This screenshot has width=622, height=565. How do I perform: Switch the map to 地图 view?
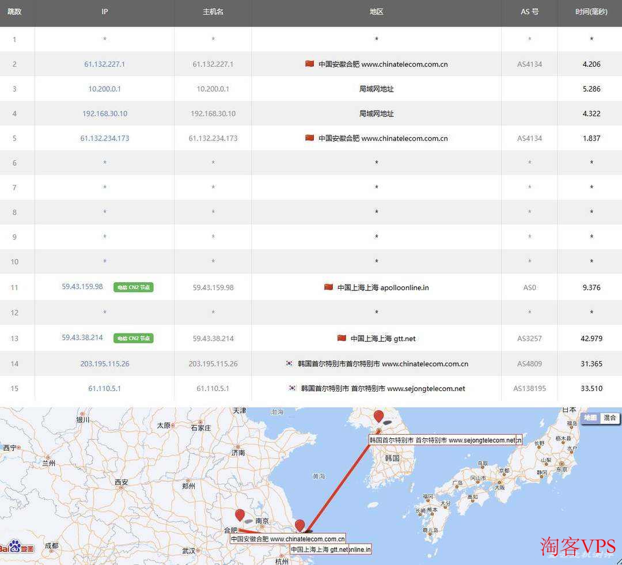click(590, 418)
